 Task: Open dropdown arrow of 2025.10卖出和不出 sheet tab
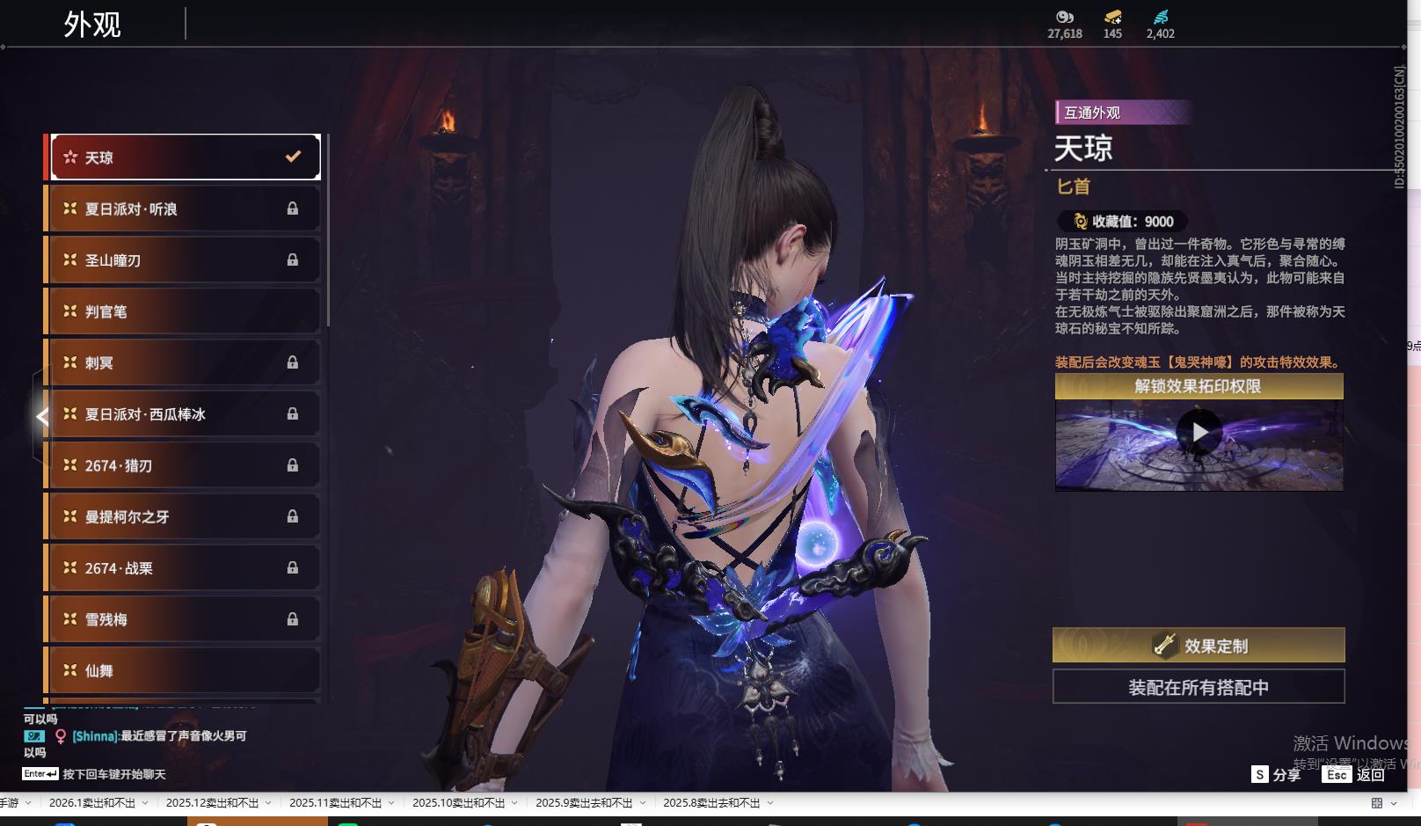click(x=514, y=803)
